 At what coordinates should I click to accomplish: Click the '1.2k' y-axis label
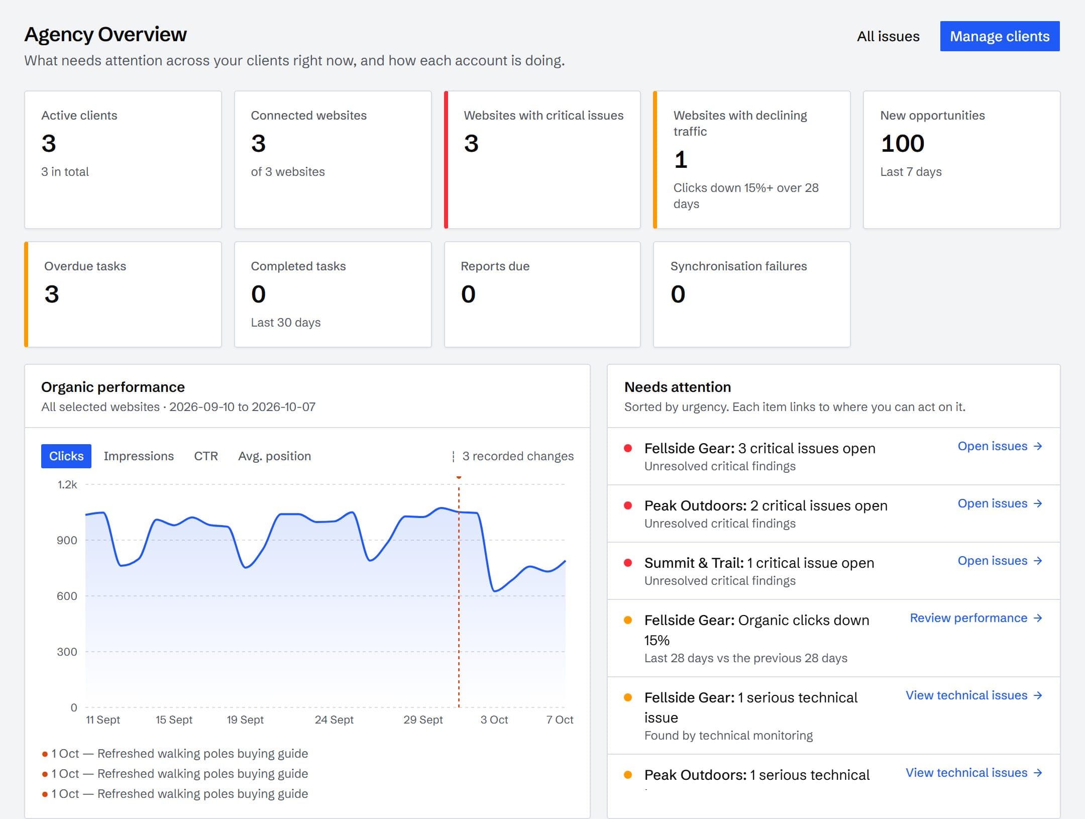(x=67, y=484)
